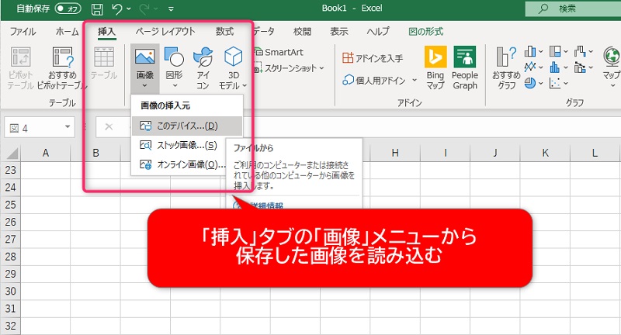This screenshot has width=621, height=335.
Task: Insert a Bing マップ add-in
Action: (434, 68)
